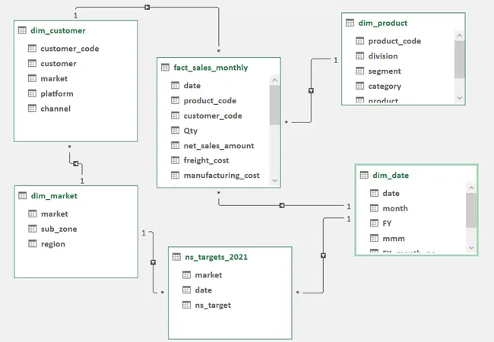This screenshot has width=494, height=342.
Task: Click the dim_date table header icon
Action: (x=364, y=175)
